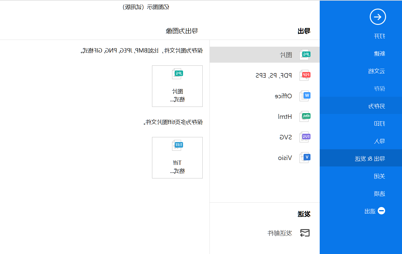
Task: Pick the Html export icon
Action: pos(305,116)
